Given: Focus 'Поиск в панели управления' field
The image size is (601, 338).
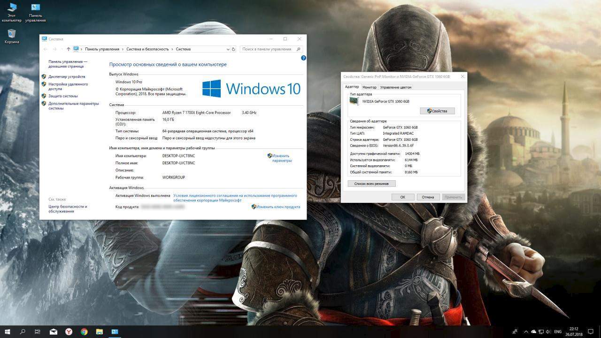Looking at the screenshot, I should click(271, 49).
